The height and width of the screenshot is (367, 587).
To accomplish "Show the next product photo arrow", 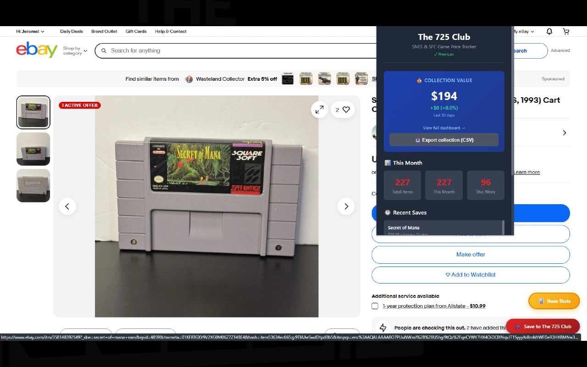I will point(346,206).
